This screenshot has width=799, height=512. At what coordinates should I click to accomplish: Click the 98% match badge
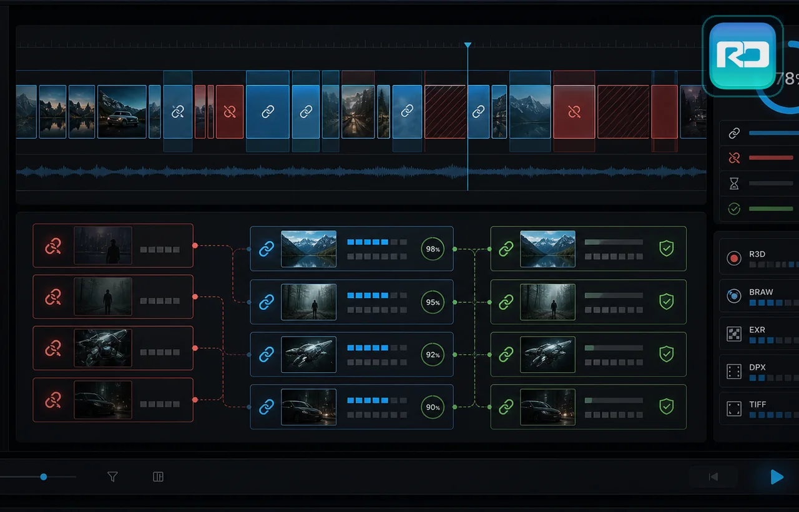pyautogui.click(x=433, y=249)
